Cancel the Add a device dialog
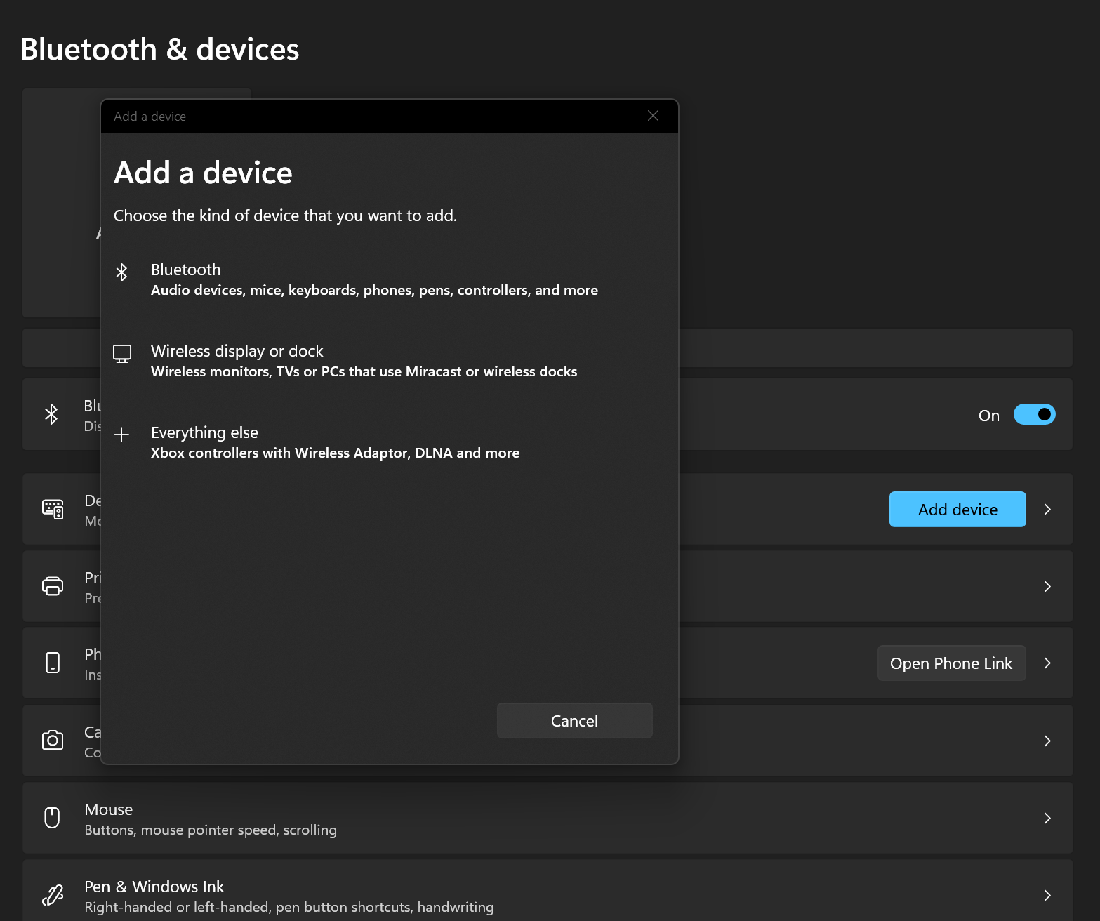Image resolution: width=1100 pixels, height=921 pixels. [574, 720]
